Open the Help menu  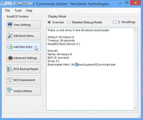tap(29, 11)
